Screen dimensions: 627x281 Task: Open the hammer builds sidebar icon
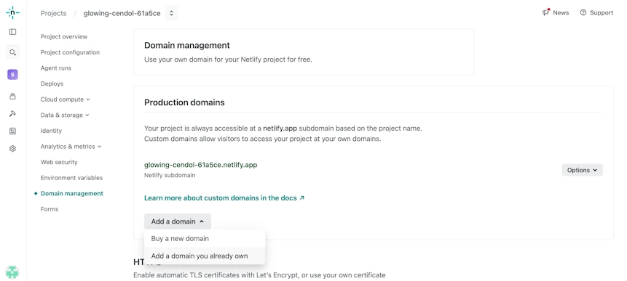[x=12, y=113]
